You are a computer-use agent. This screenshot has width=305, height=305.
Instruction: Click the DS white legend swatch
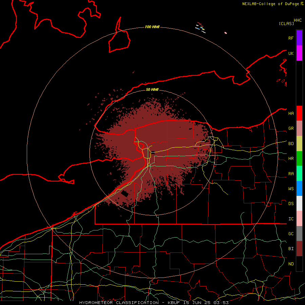299,203
